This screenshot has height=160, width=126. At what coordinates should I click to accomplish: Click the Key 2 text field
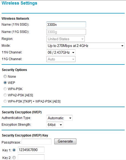(x=31, y=157)
